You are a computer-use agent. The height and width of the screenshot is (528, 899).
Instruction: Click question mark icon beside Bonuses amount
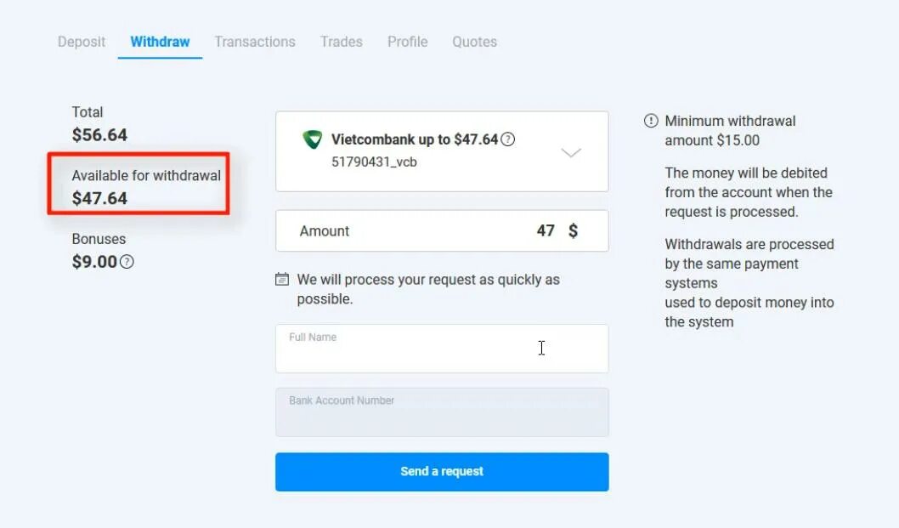[127, 262]
